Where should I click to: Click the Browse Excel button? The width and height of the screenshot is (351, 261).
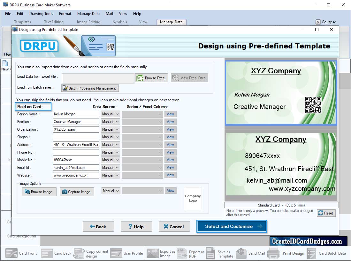(x=152, y=78)
